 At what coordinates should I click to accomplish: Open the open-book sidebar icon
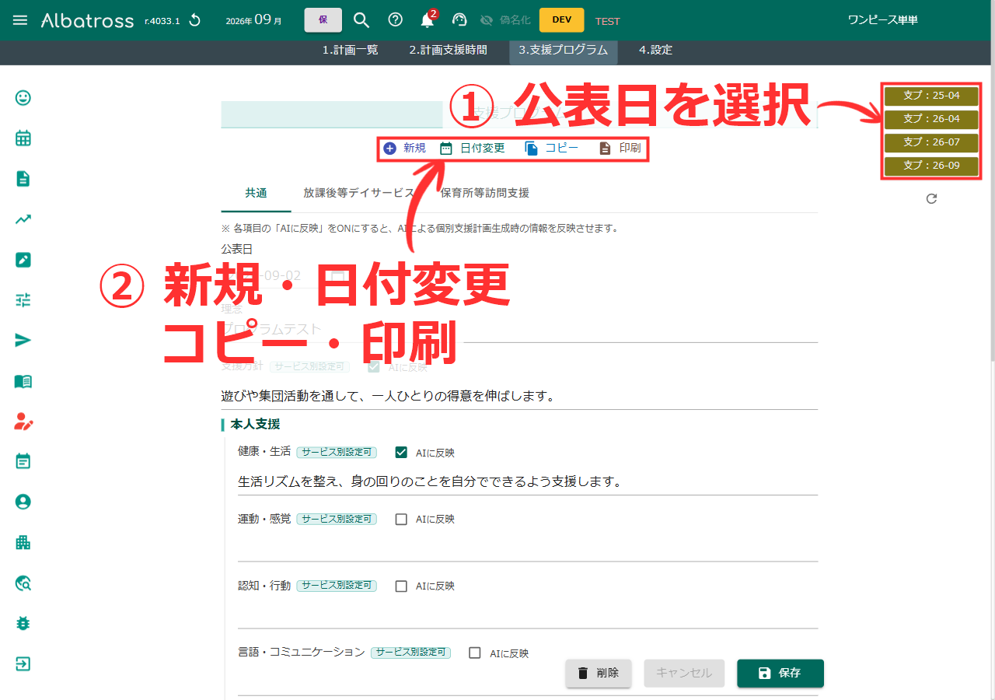tap(23, 381)
